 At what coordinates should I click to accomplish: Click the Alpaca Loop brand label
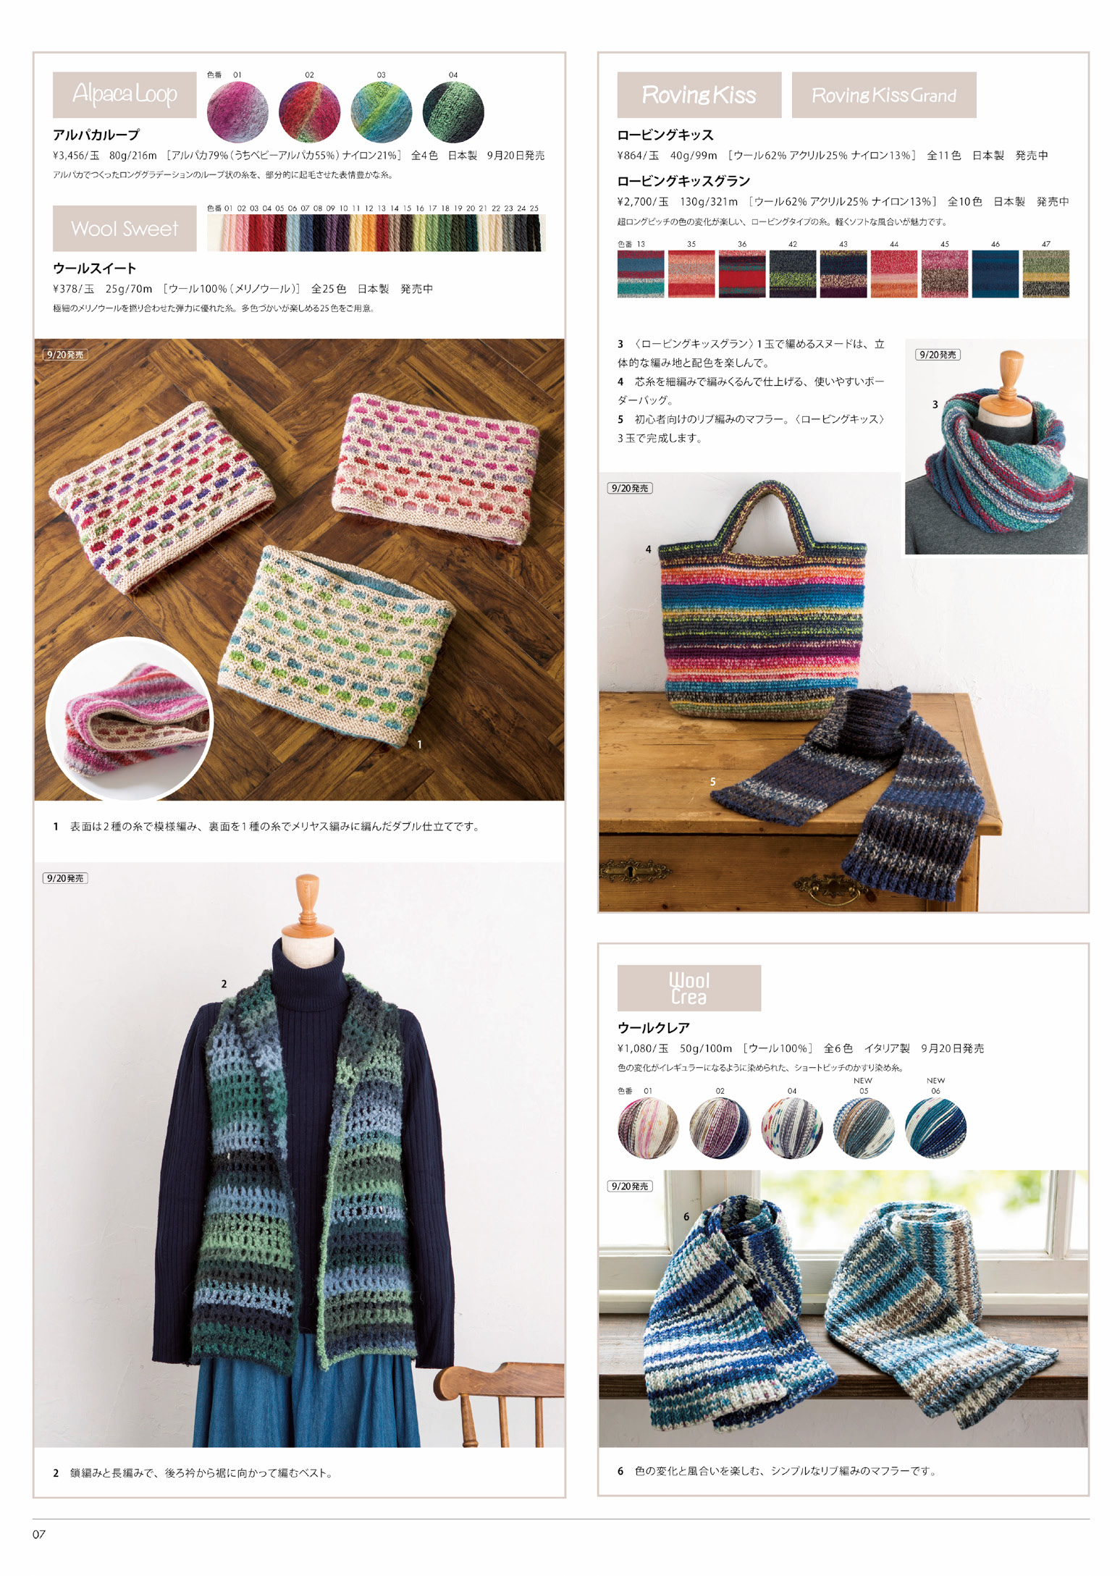click(125, 94)
